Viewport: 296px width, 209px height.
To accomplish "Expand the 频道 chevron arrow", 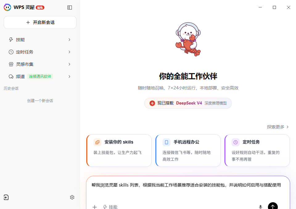I will click(x=69, y=77).
